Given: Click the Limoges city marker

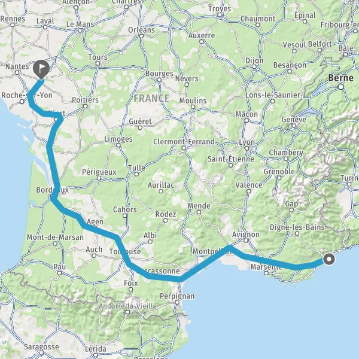Looking at the screenshot, I should click(118, 145).
